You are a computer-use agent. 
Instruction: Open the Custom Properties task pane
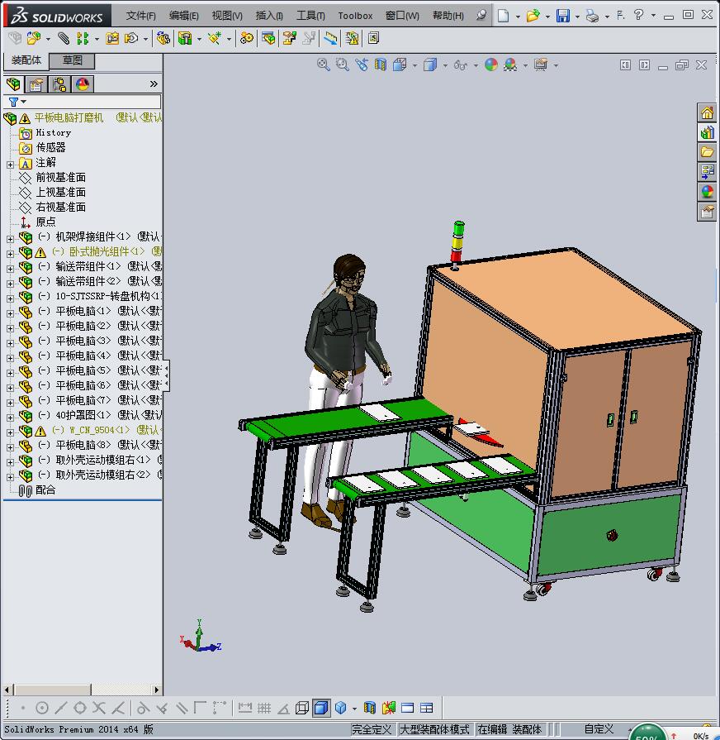[x=707, y=212]
